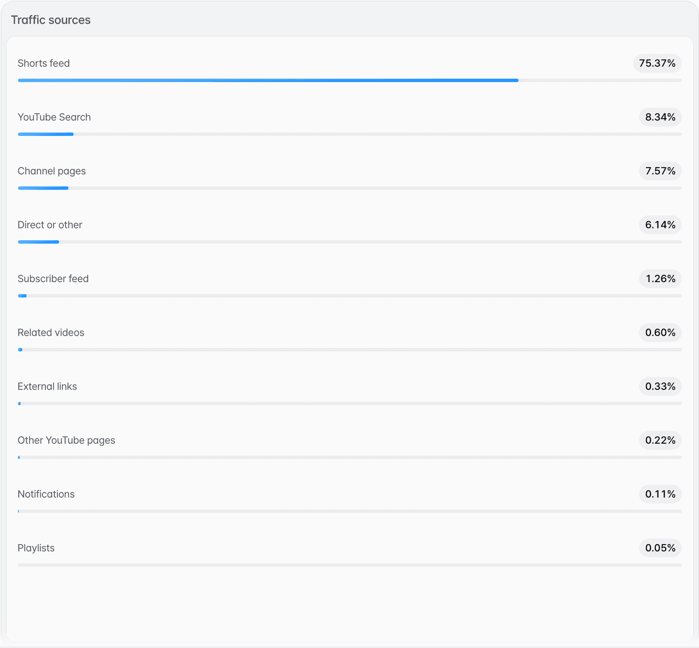Select the Notifications label

pyautogui.click(x=46, y=494)
